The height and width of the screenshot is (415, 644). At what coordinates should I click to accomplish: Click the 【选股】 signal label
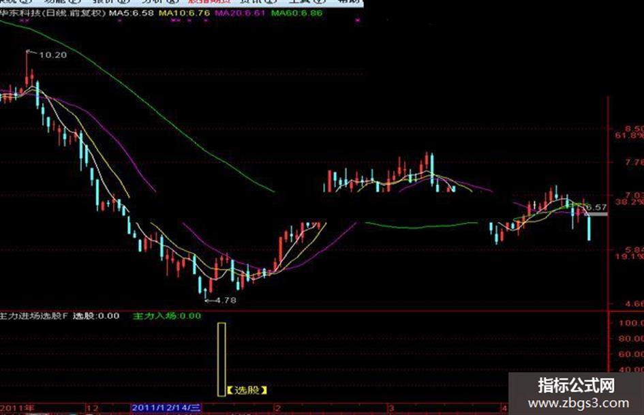tap(247, 390)
